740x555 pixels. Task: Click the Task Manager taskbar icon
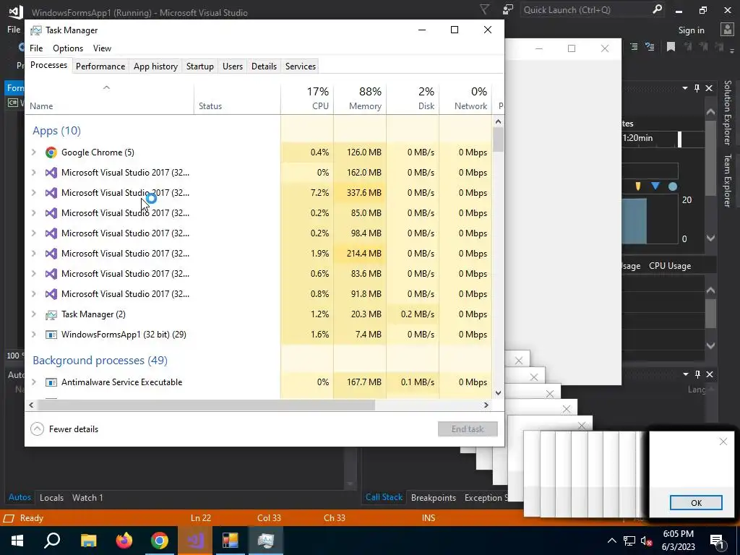266,541
